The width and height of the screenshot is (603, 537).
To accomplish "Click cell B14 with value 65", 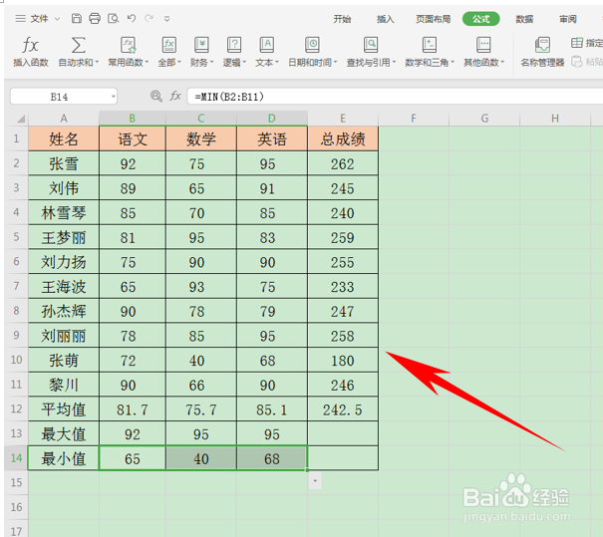I will (x=133, y=458).
